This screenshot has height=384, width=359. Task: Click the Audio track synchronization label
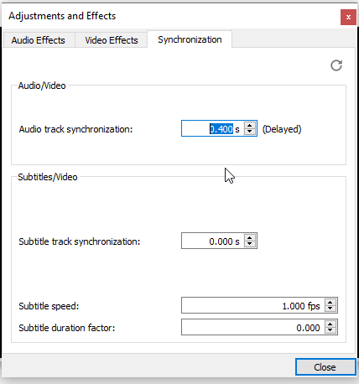75,129
